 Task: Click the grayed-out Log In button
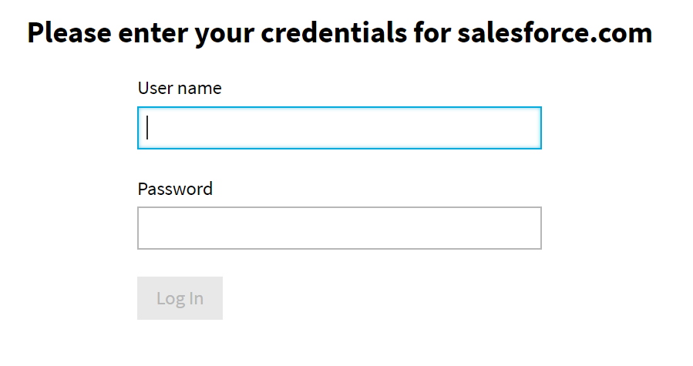(x=180, y=298)
